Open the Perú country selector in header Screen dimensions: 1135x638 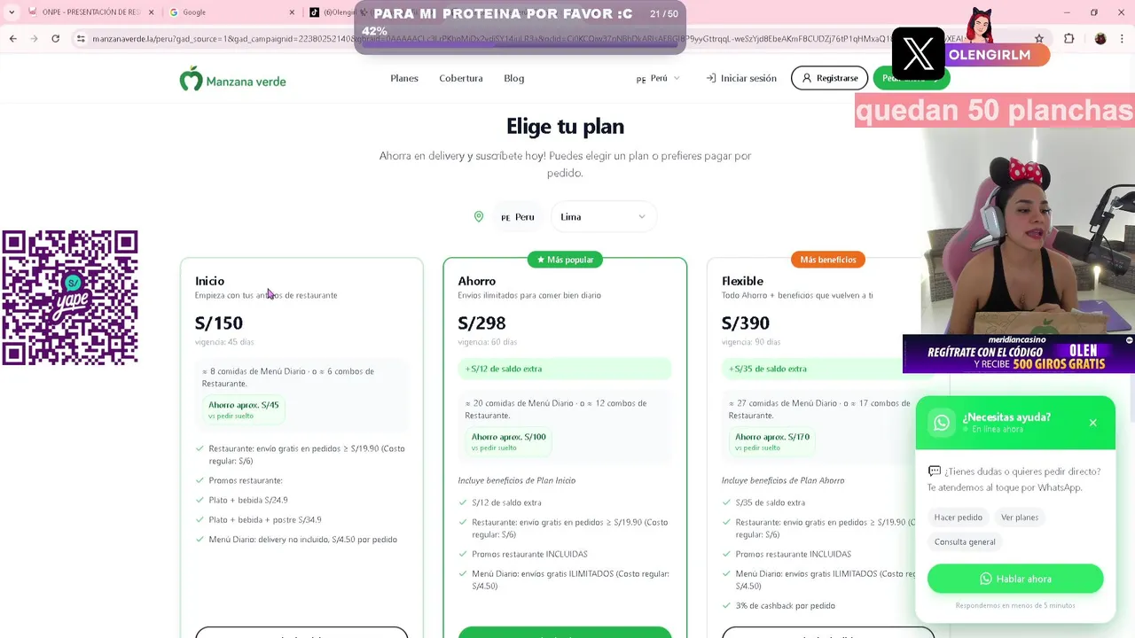click(x=658, y=79)
